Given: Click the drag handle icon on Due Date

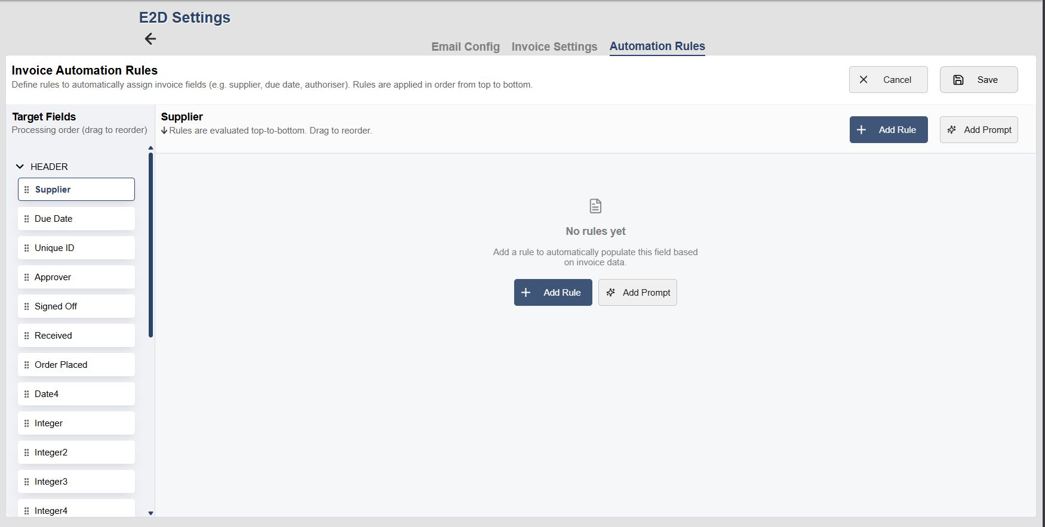Looking at the screenshot, I should coord(26,219).
